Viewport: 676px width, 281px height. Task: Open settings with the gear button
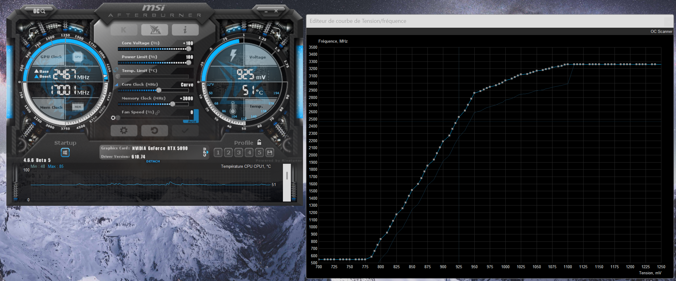click(x=124, y=131)
